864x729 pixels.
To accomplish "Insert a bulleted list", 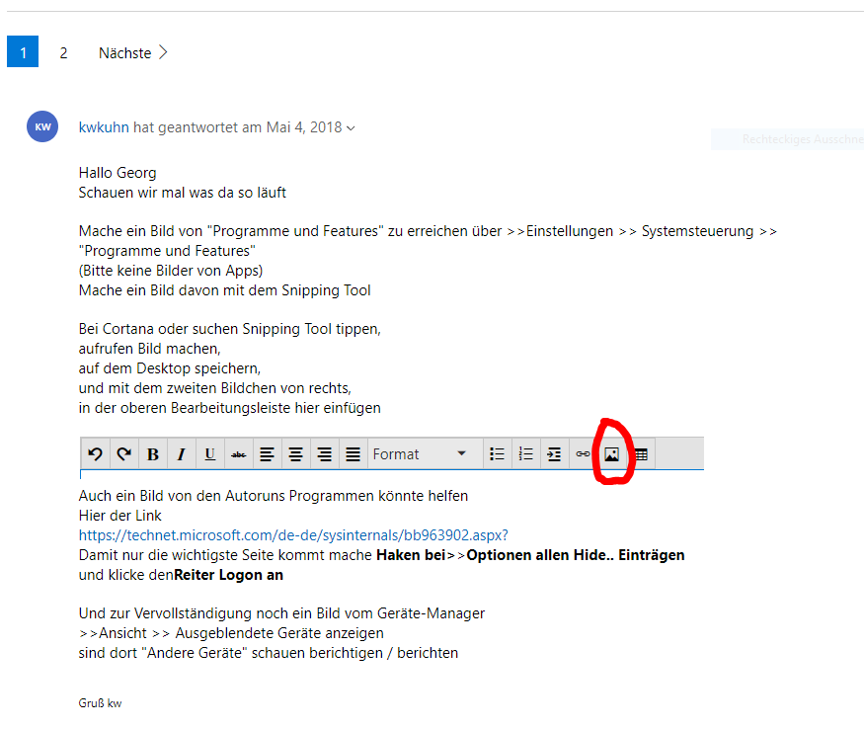I will pos(497,453).
